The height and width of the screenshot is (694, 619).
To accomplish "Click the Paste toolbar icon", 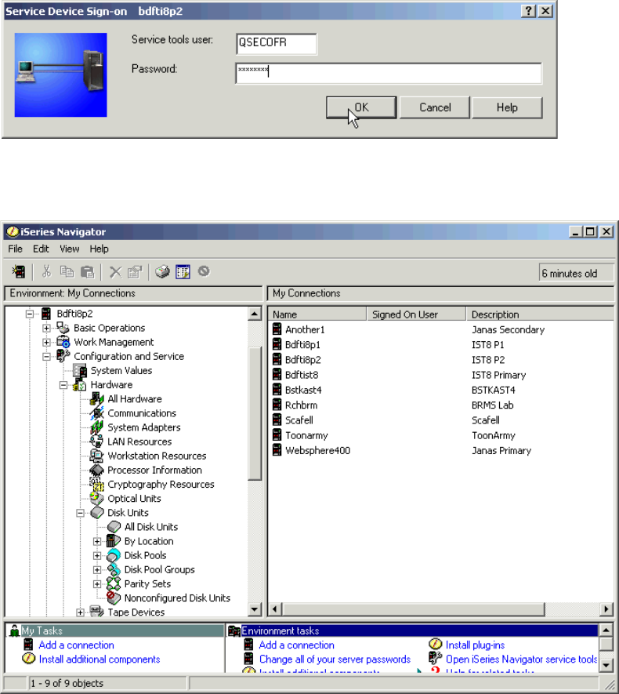I will (x=88, y=272).
